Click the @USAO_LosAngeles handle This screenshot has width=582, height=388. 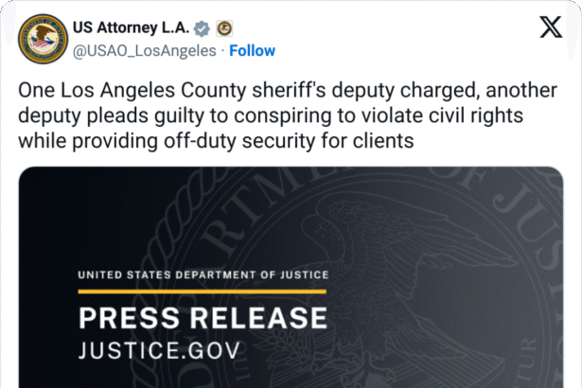[x=142, y=50]
